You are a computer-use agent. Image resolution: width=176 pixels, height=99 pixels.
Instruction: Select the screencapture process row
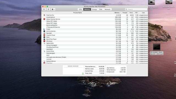point(95,17)
